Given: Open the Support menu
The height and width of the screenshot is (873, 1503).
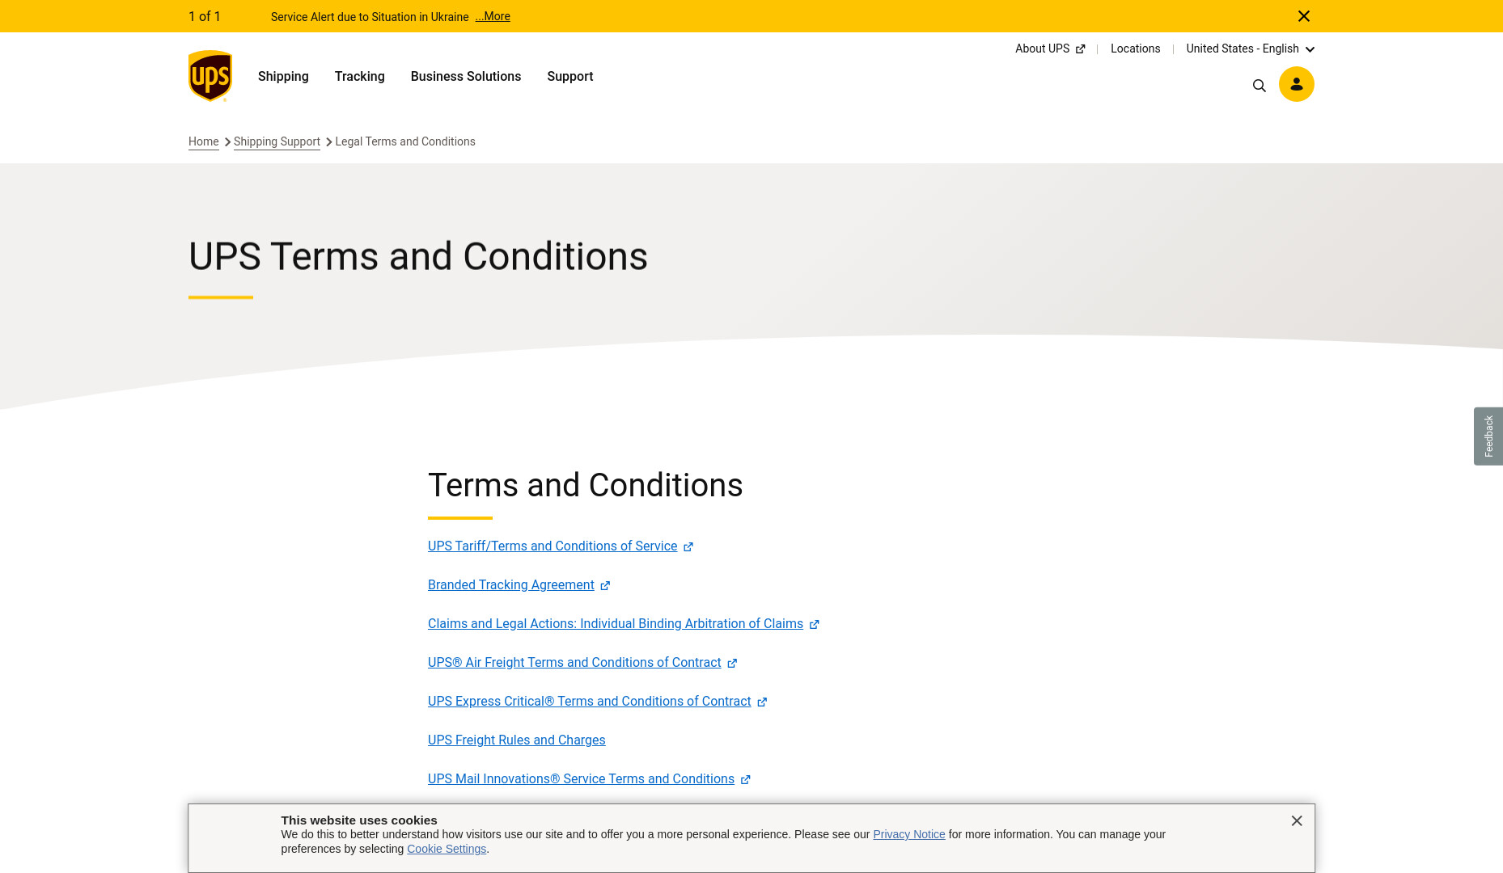Looking at the screenshot, I should [570, 76].
